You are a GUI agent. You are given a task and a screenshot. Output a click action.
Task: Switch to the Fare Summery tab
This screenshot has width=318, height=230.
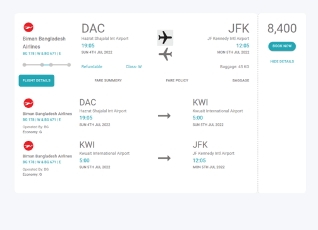coord(108,80)
